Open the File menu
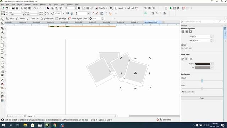 coord(2,5)
